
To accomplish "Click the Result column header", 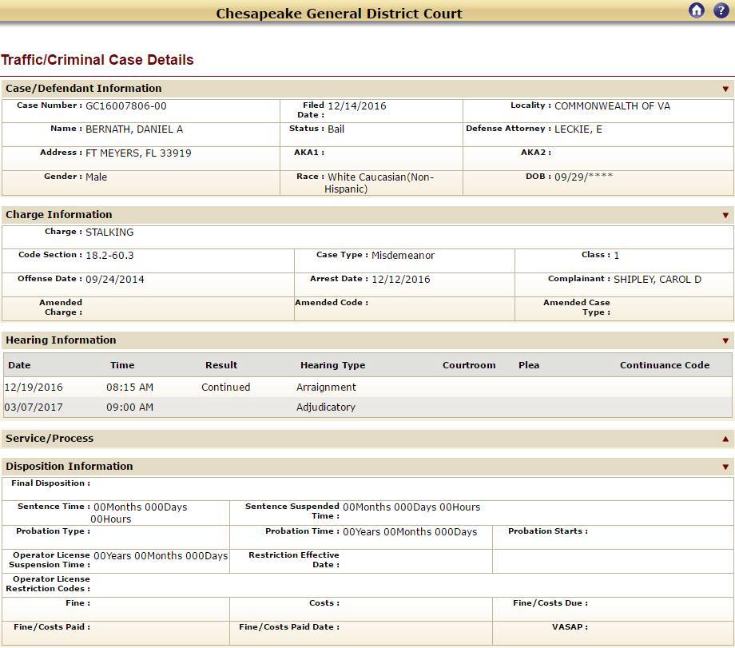I will click(x=221, y=365).
